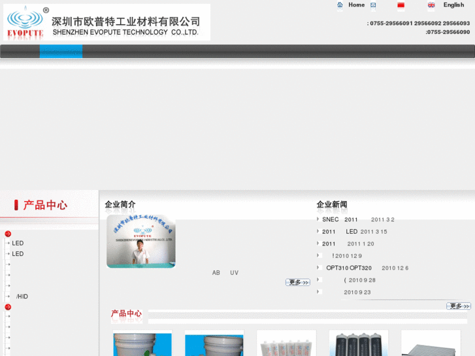Select the Chinese flag language icon
475x356 pixels.
(x=401, y=5)
